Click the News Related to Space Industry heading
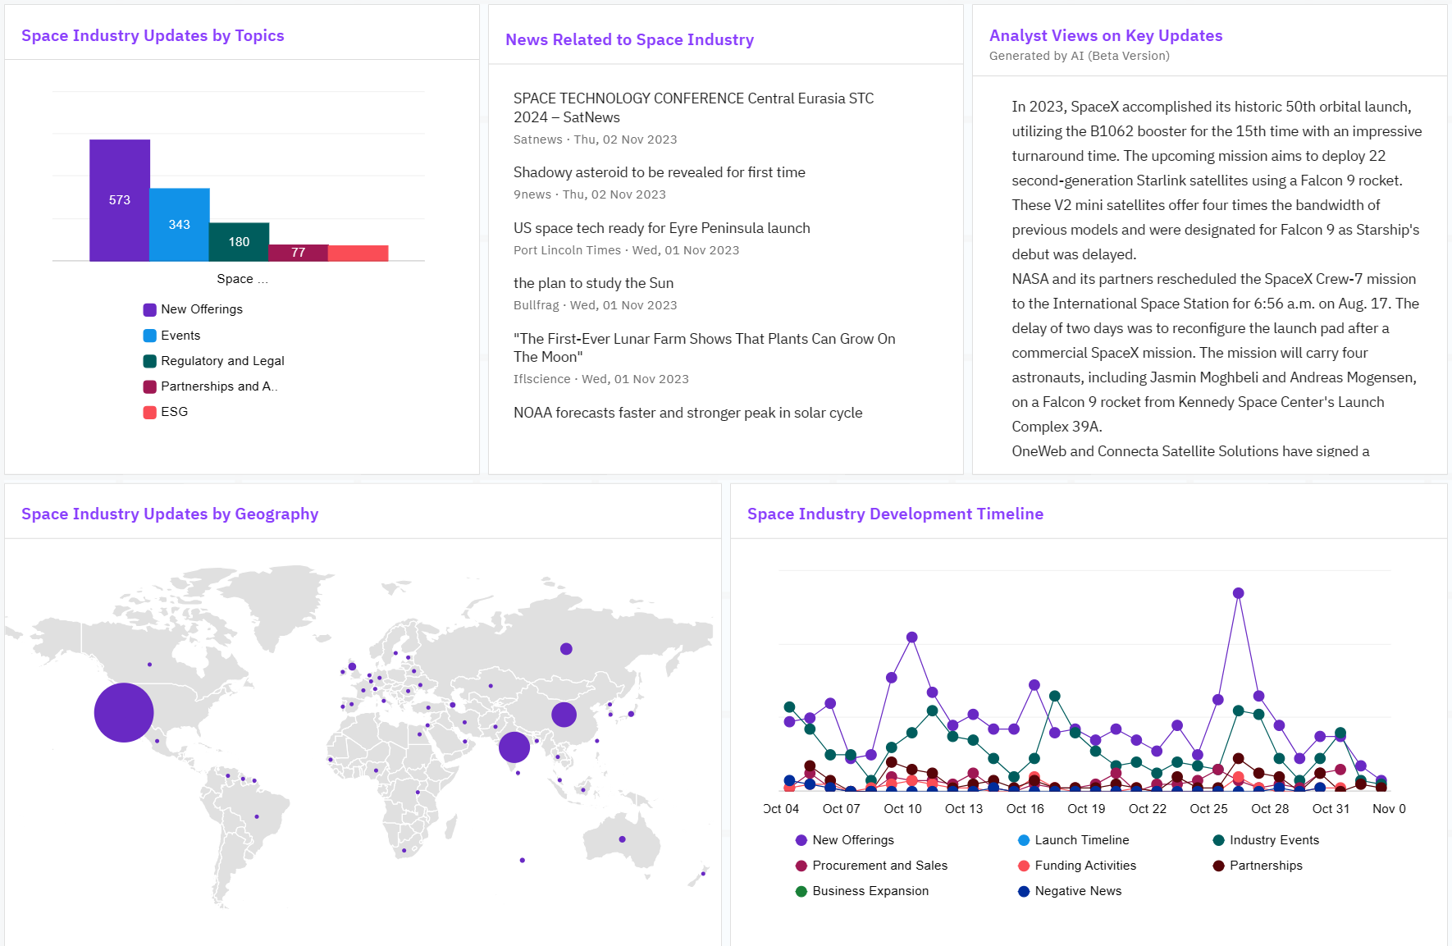The image size is (1452, 946). click(629, 39)
